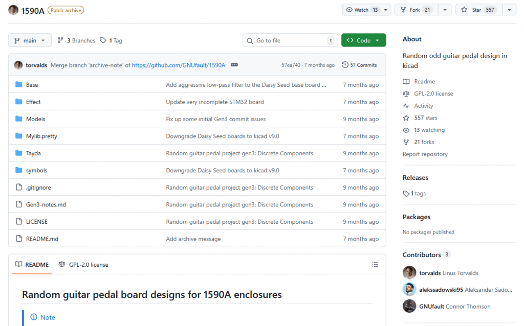Open the GNUfault/1590A GitHub link

coord(178,65)
